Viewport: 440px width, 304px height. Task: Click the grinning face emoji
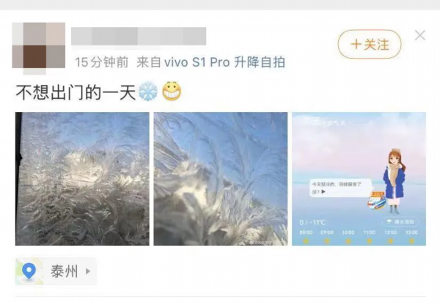pos(172,92)
